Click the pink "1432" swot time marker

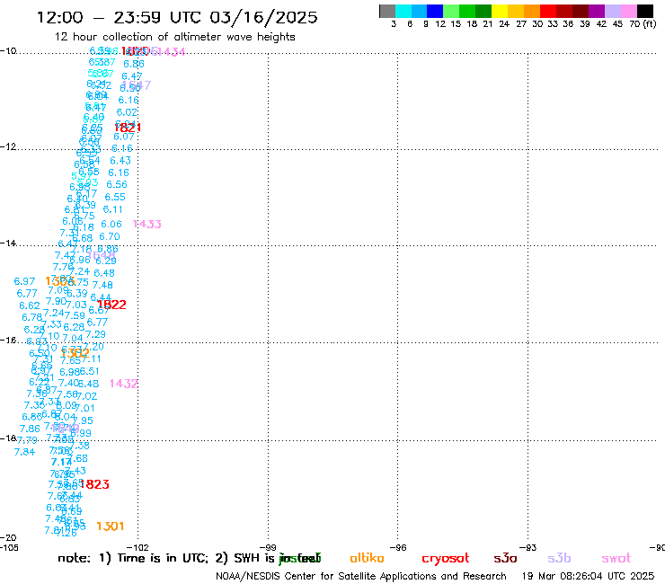tap(124, 384)
